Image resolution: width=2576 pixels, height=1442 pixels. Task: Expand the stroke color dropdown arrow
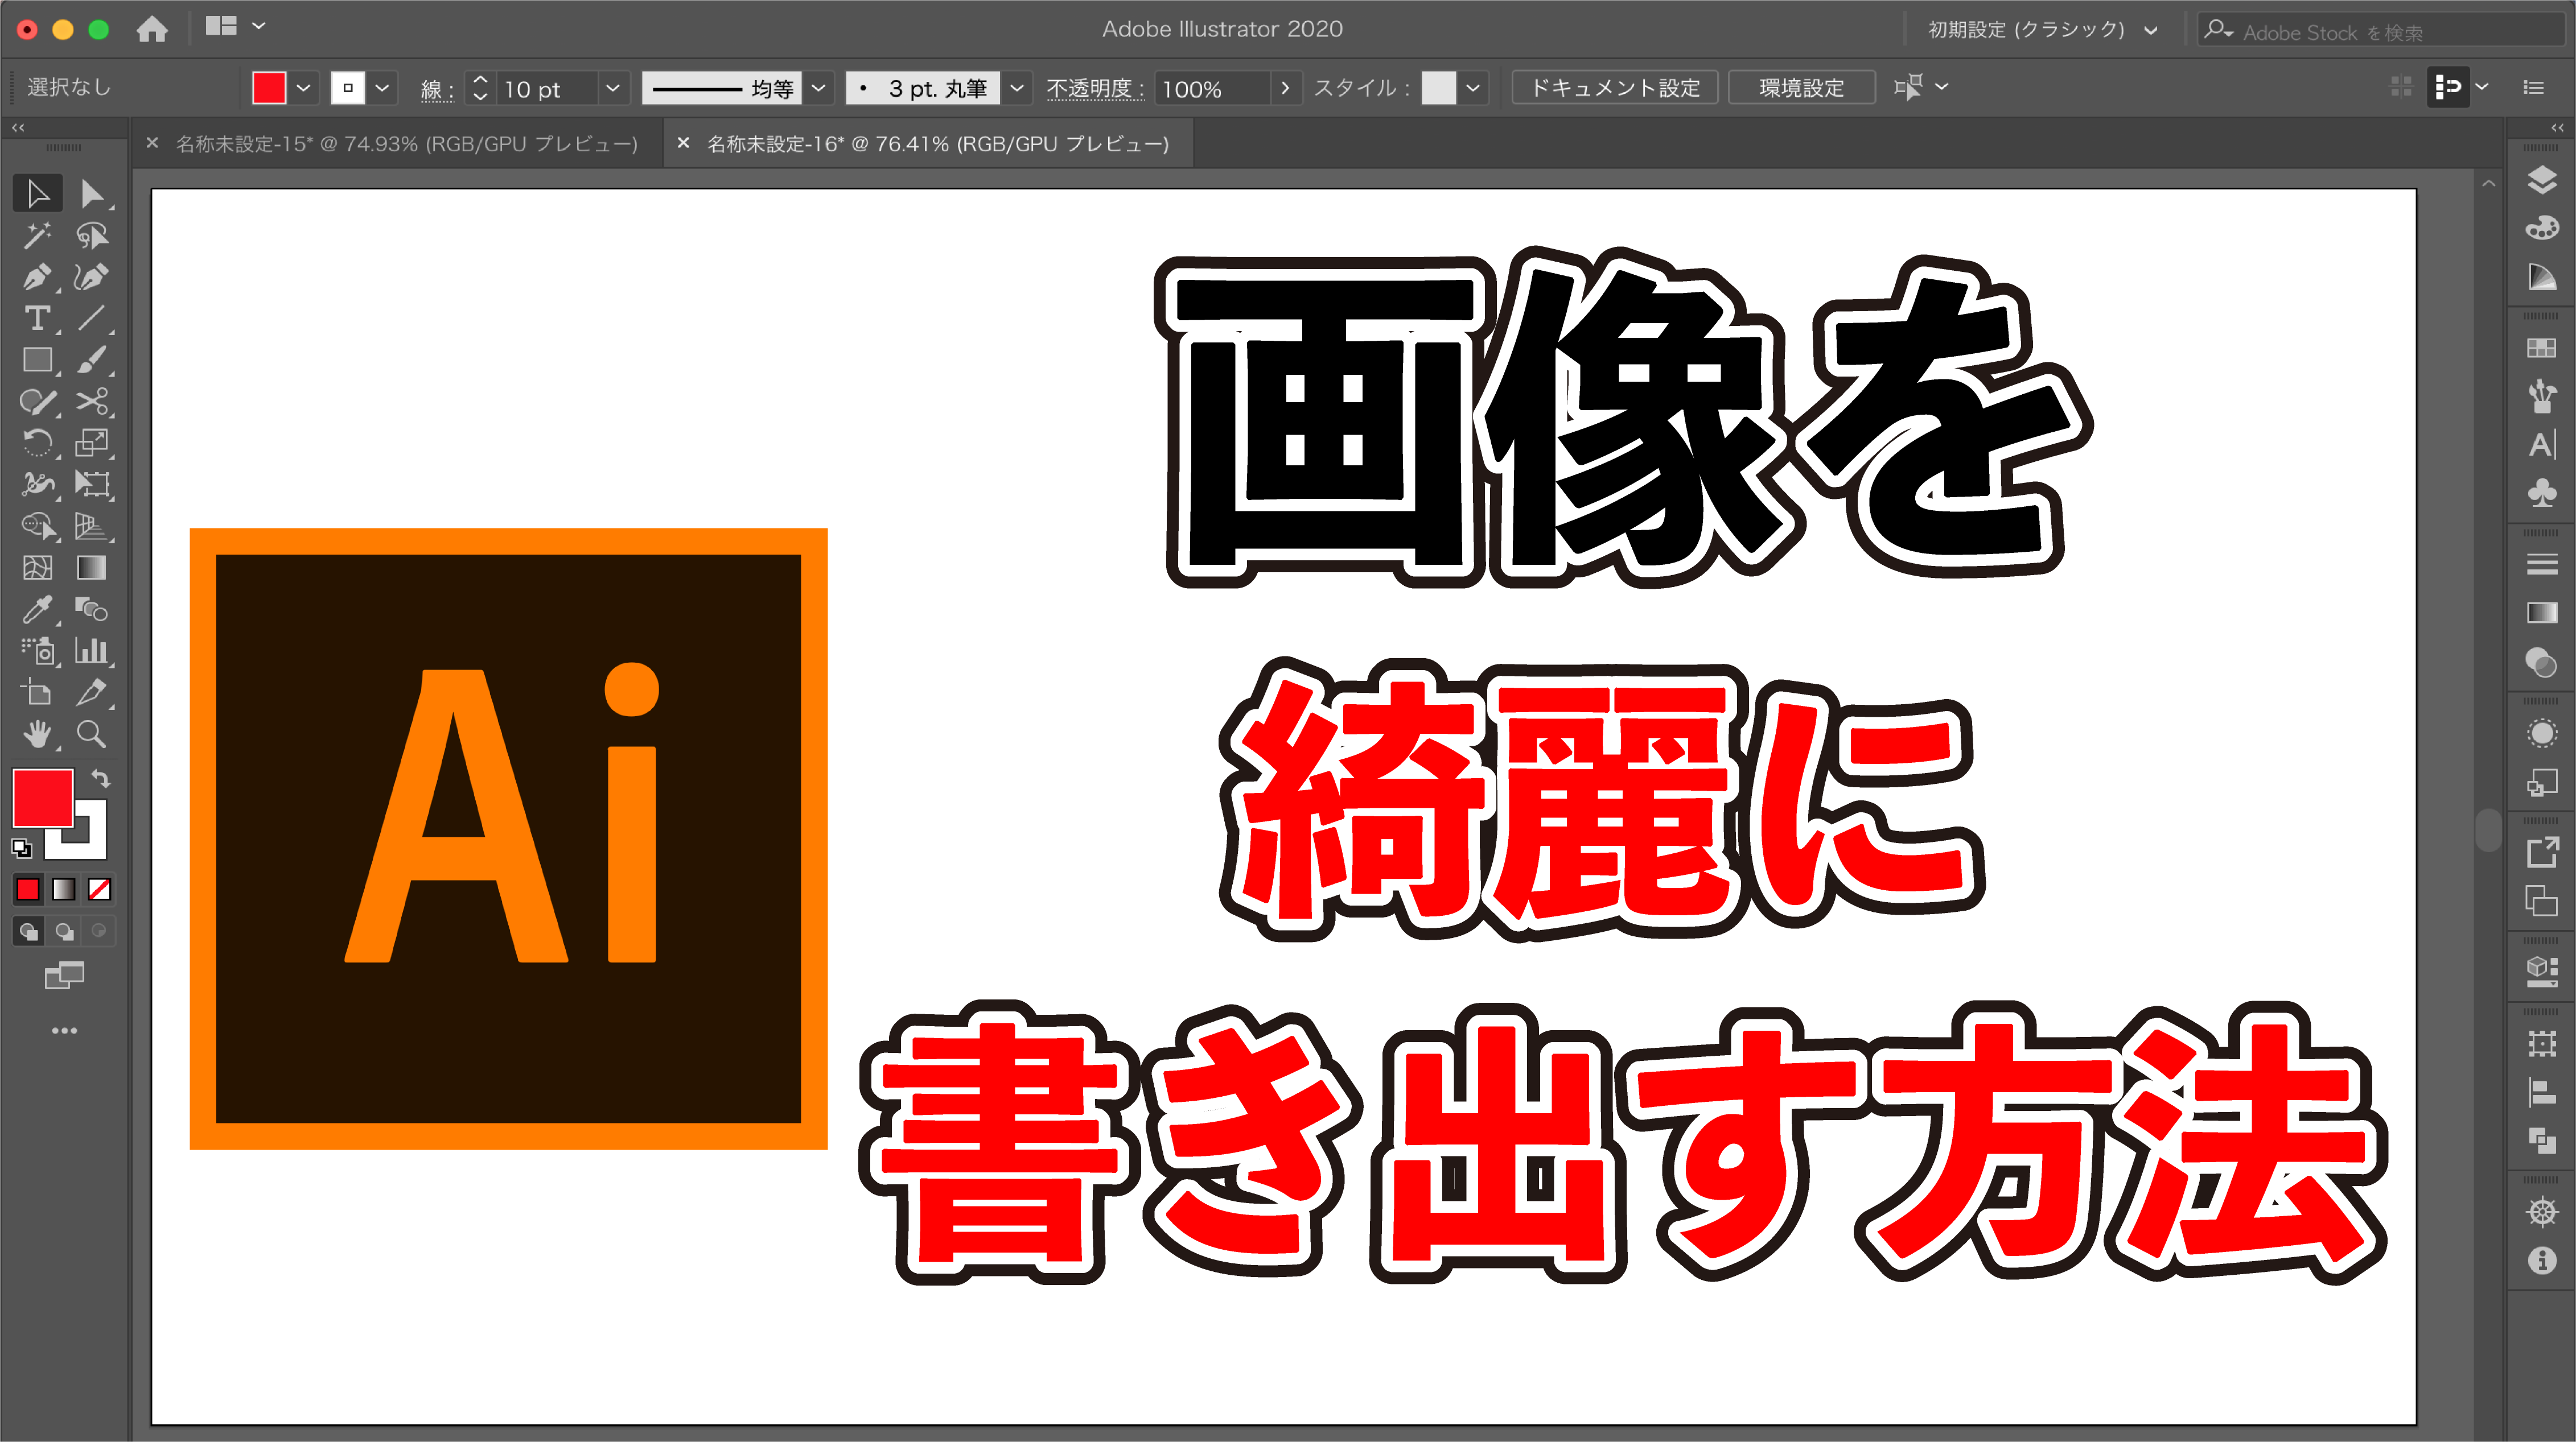tap(382, 88)
